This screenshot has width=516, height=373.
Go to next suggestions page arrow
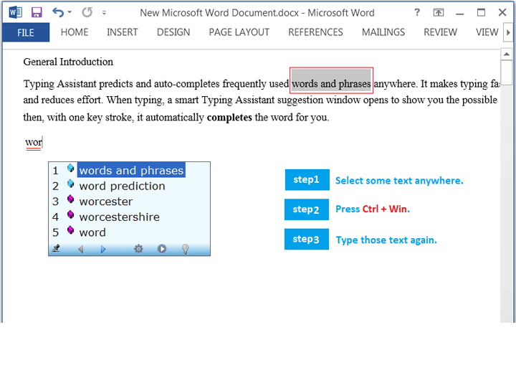(103, 249)
